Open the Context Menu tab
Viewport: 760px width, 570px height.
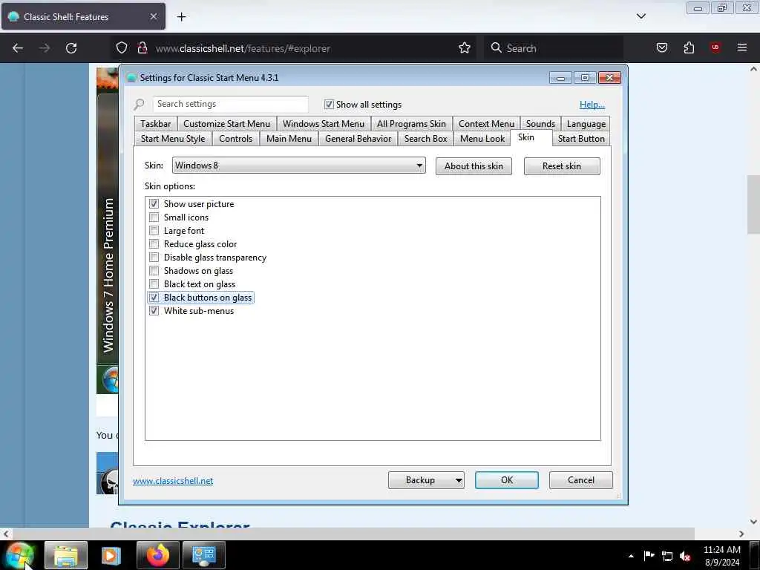pos(486,124)
